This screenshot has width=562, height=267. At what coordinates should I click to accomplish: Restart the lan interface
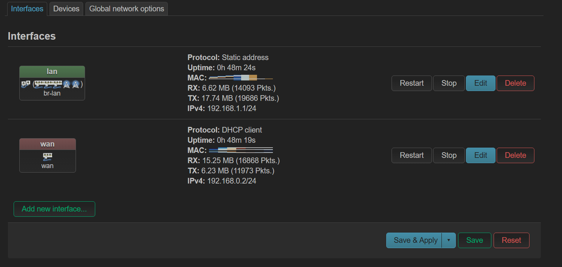pos(412,83)
